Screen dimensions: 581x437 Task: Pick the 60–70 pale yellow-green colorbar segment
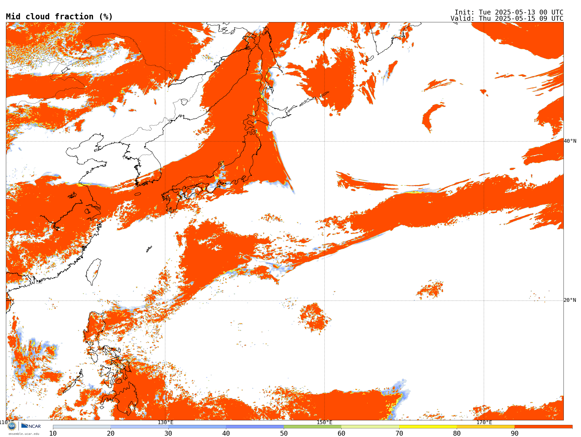370,427
